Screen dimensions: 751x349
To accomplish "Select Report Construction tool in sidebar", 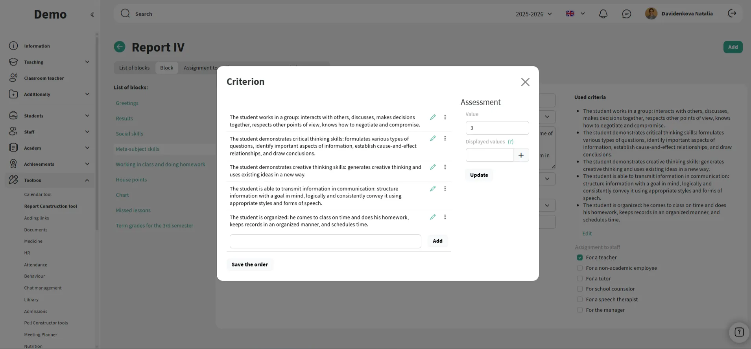I will (x=50, y=206).
